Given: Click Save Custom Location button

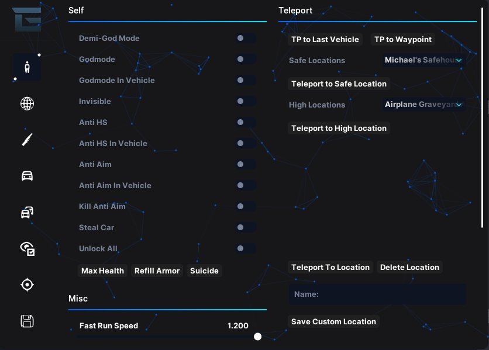Looking at the screenshot, I should [x=333, y=321].
